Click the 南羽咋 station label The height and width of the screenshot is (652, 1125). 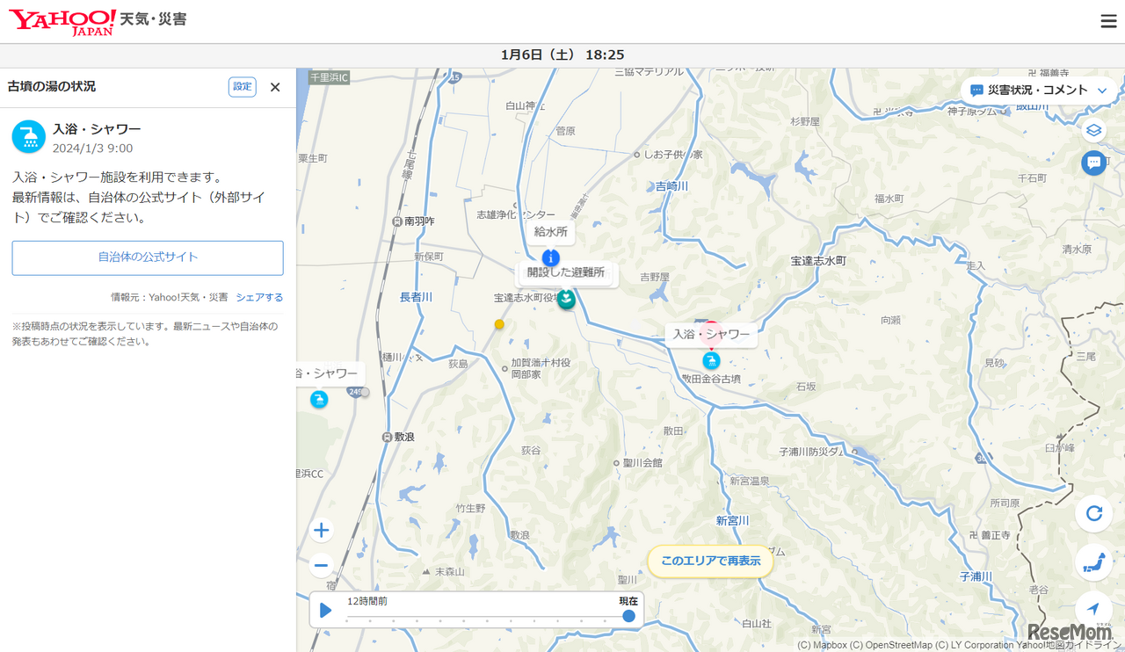point(419,221)
